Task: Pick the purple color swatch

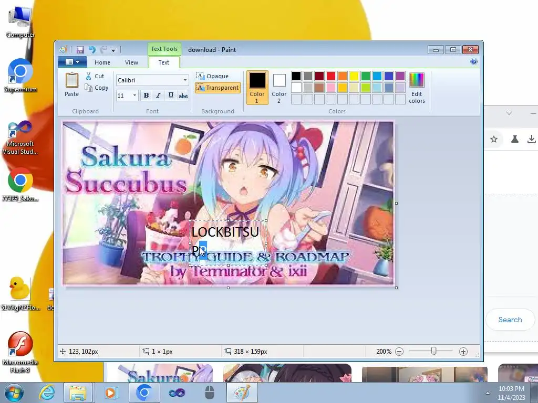Action: click(x=400, y=76)
